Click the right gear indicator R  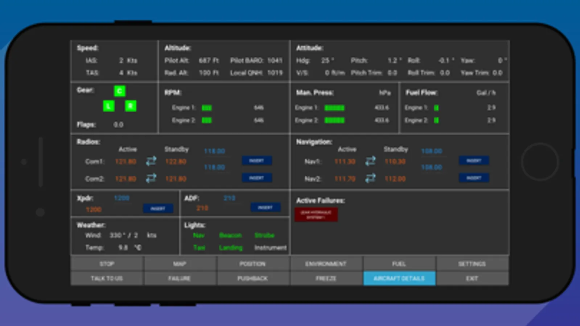pyautogui.click(x=131, y=106)
